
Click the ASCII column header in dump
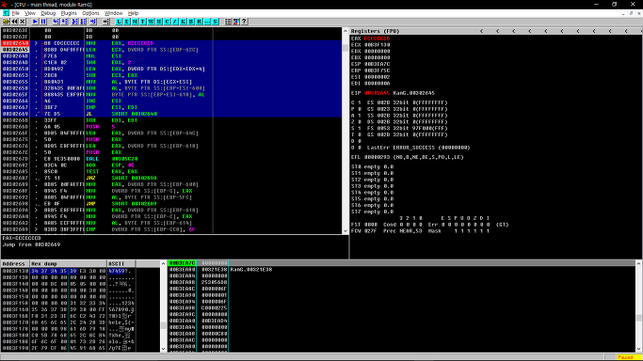[x=121, y=264]
